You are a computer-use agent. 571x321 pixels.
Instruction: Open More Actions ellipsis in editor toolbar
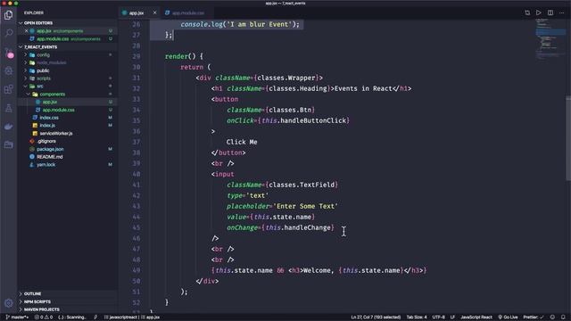coord(561,12)
